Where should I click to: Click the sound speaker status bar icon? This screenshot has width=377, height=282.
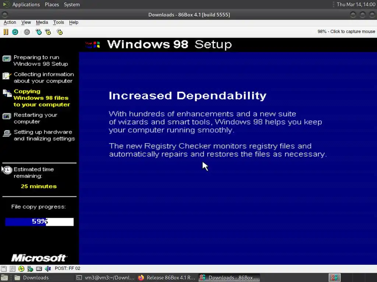(48, 268)
